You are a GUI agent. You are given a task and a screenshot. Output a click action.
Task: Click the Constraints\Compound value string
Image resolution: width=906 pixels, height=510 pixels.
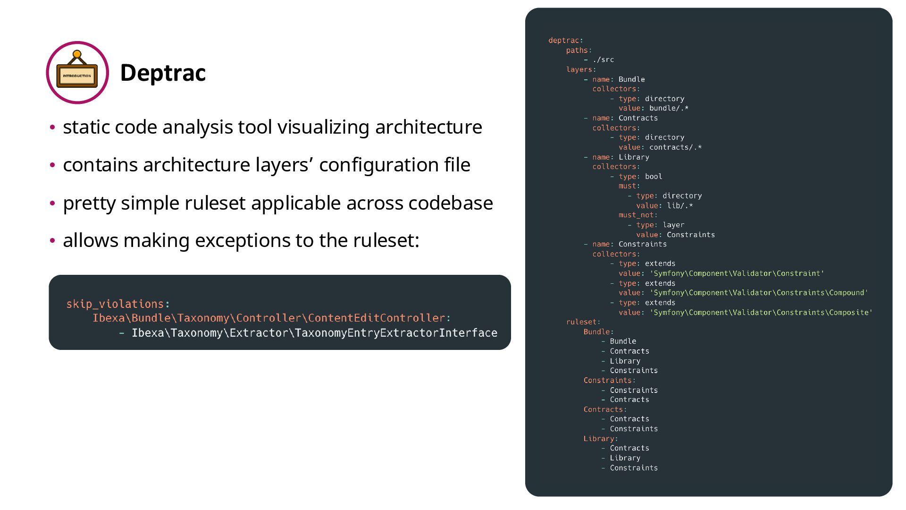(758, 293)
